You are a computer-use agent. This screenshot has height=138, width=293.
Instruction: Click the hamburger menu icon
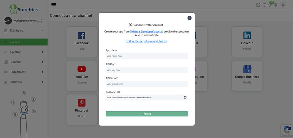coord(54,5)
